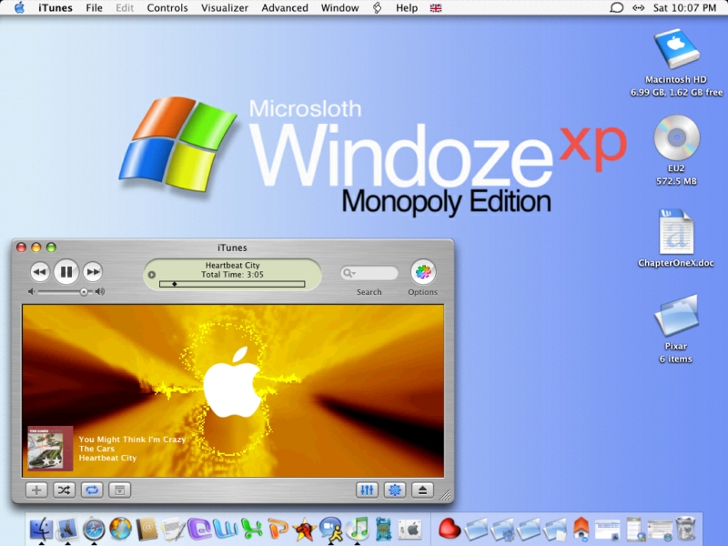Open the Visualizer menu
Image resolution: width=728 pixels, height=546 pixels.
tap(225, 7)
